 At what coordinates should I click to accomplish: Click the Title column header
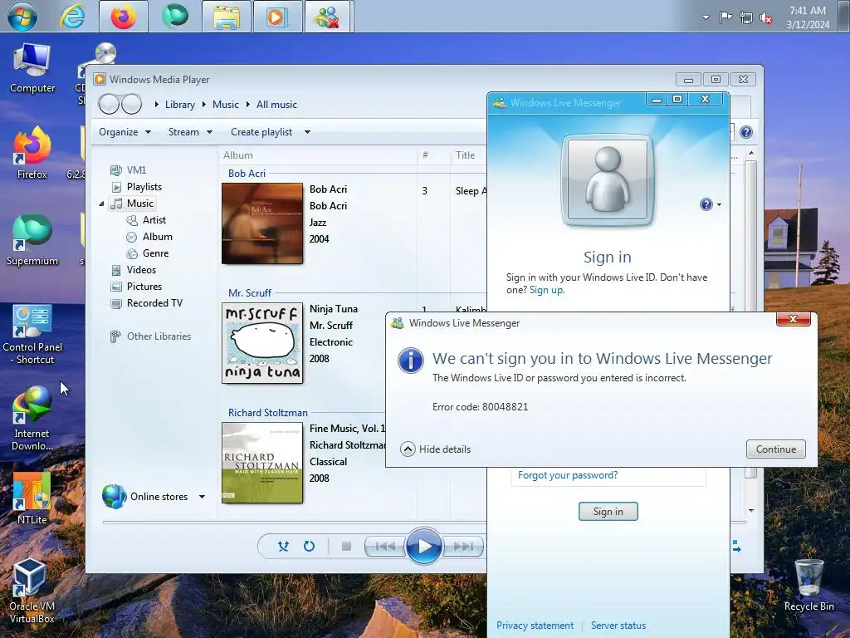(465, 155)
